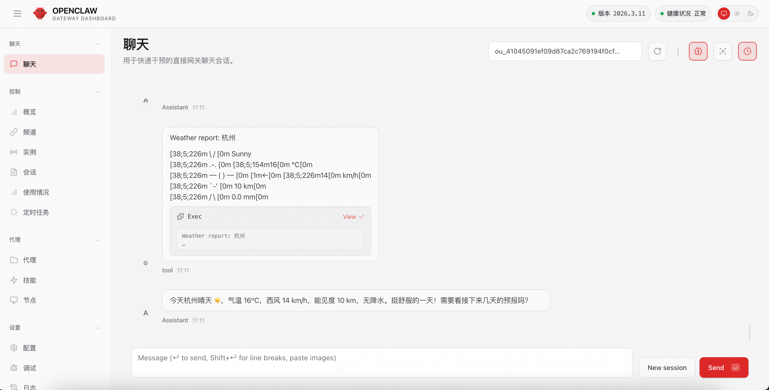Click the chat bubble icon in sidebar
769x390 pixels.
pos(14,64)
